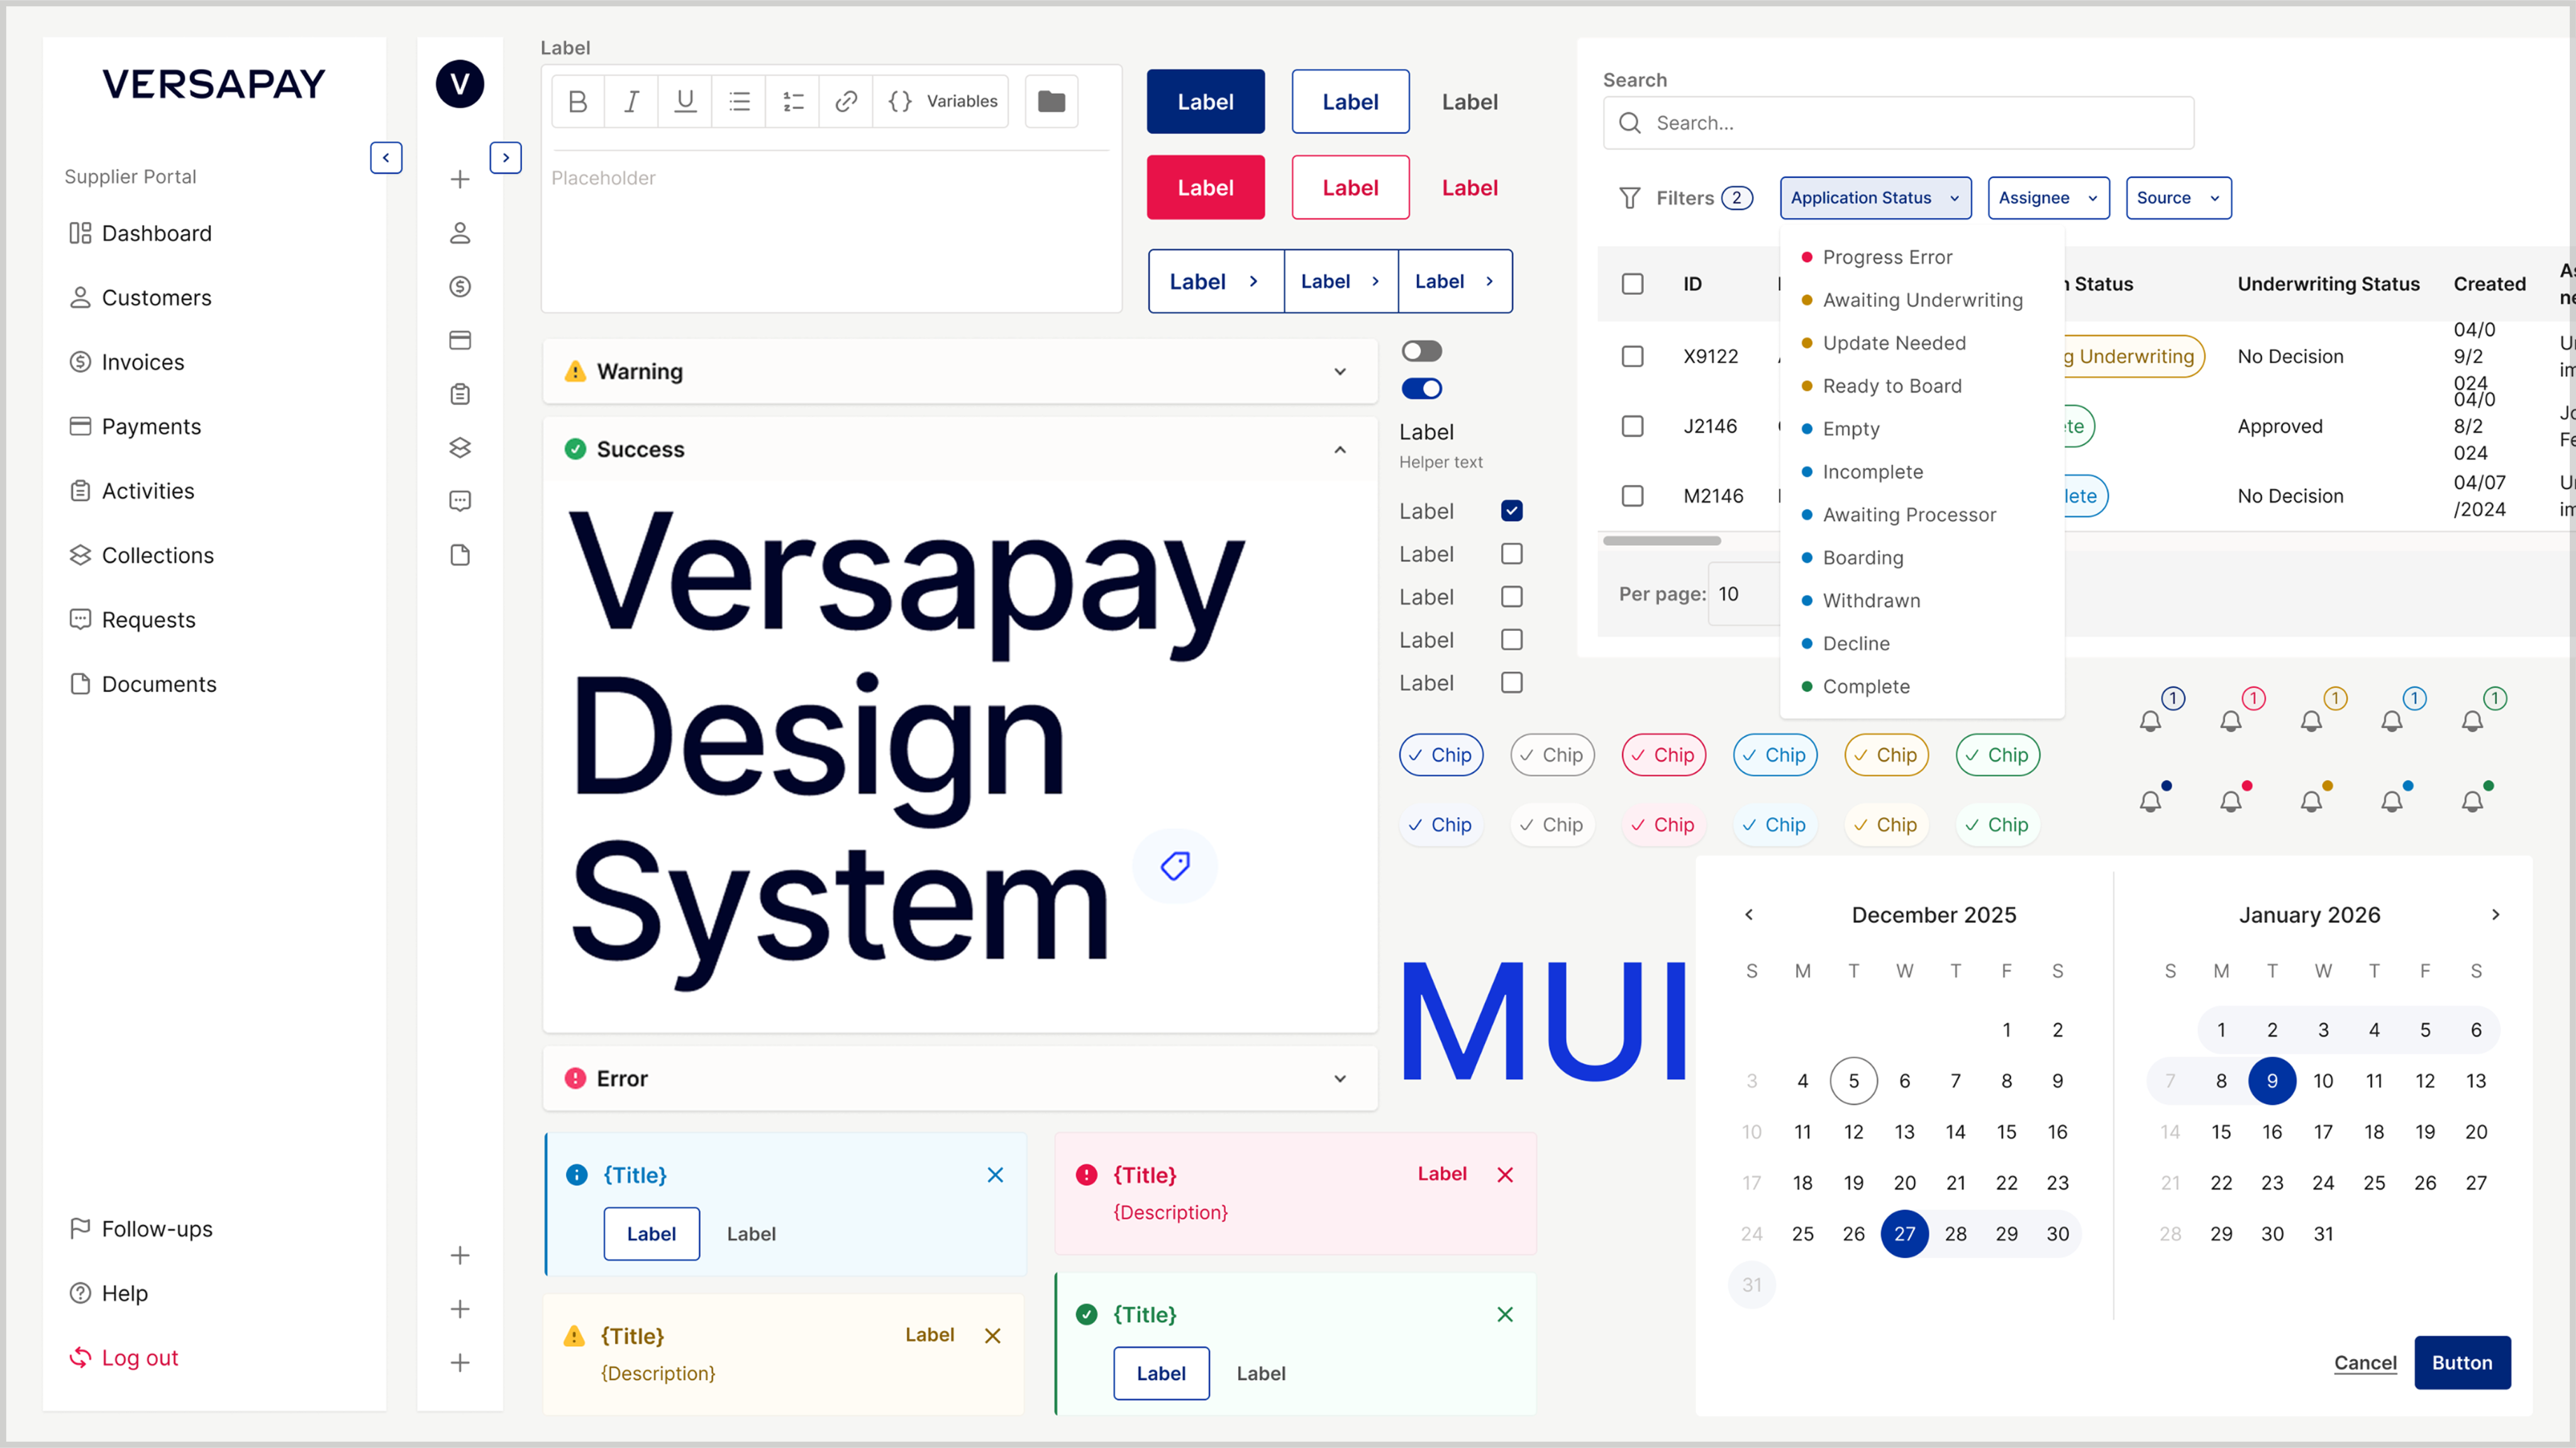This screenshot has height=1448, width=2576.
Task: Click the Bold formatting icon
Action: point(578,101)
